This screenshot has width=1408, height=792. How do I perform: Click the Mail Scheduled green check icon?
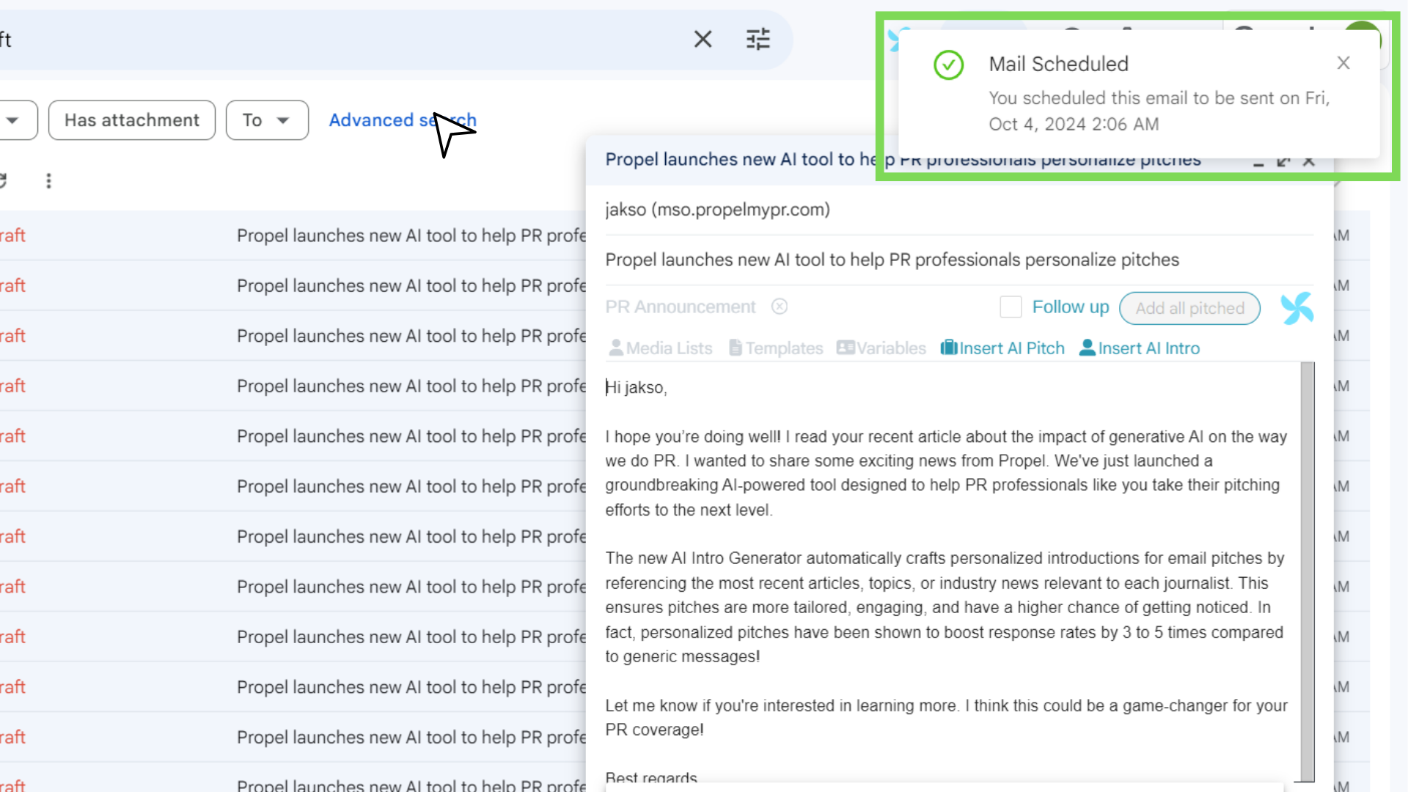pos(948,65)
